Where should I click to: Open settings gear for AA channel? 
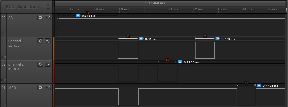click(x=40, y=18)
